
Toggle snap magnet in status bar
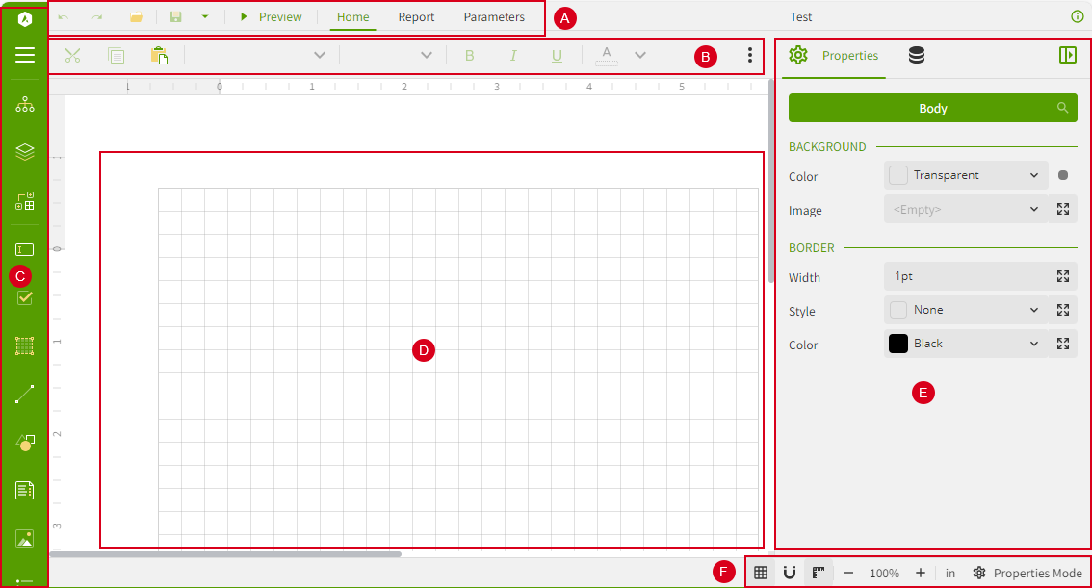(x=790, y=573)
